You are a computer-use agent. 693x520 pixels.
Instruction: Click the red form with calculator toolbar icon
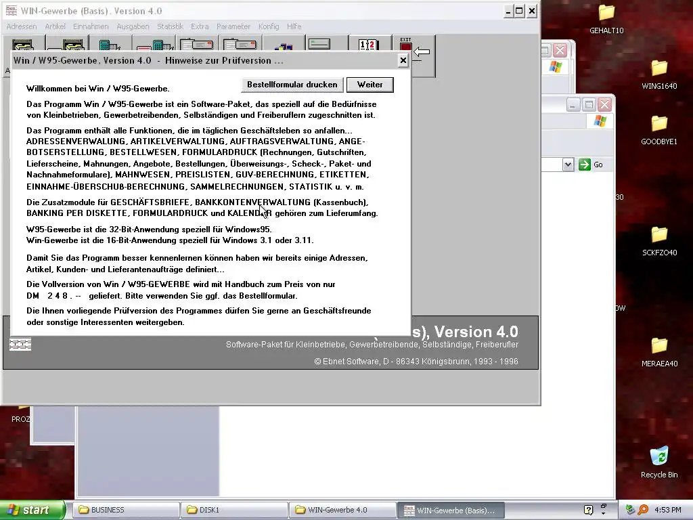coord(155,45)
